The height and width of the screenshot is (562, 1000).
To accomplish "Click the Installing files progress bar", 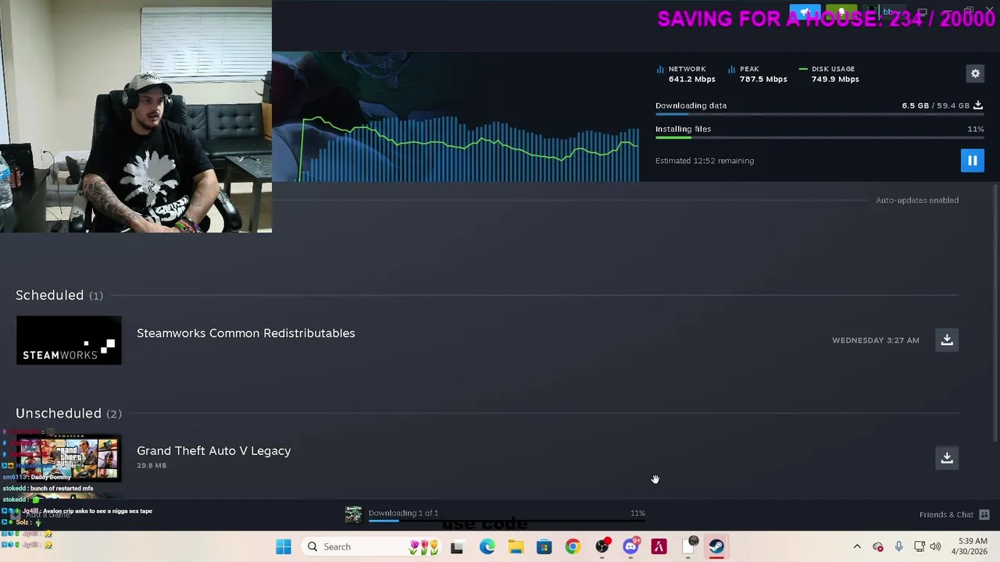I will click(820, 138).
